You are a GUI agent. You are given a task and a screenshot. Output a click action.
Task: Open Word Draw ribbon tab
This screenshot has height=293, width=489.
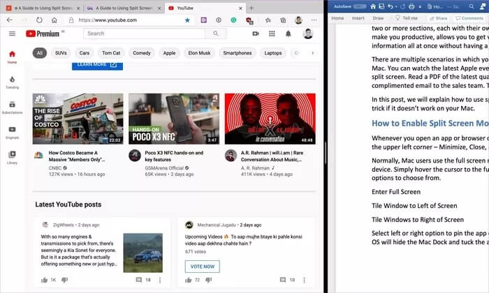[378, 18]
